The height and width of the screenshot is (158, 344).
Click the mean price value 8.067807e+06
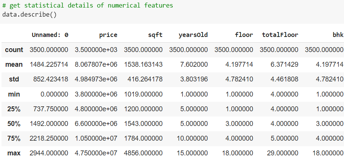(96, 64)
